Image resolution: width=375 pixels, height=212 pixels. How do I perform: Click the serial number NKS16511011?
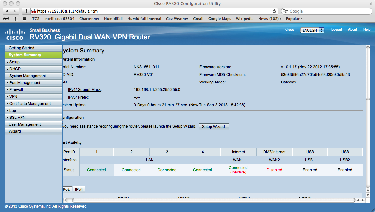click(x=146, y=67)
